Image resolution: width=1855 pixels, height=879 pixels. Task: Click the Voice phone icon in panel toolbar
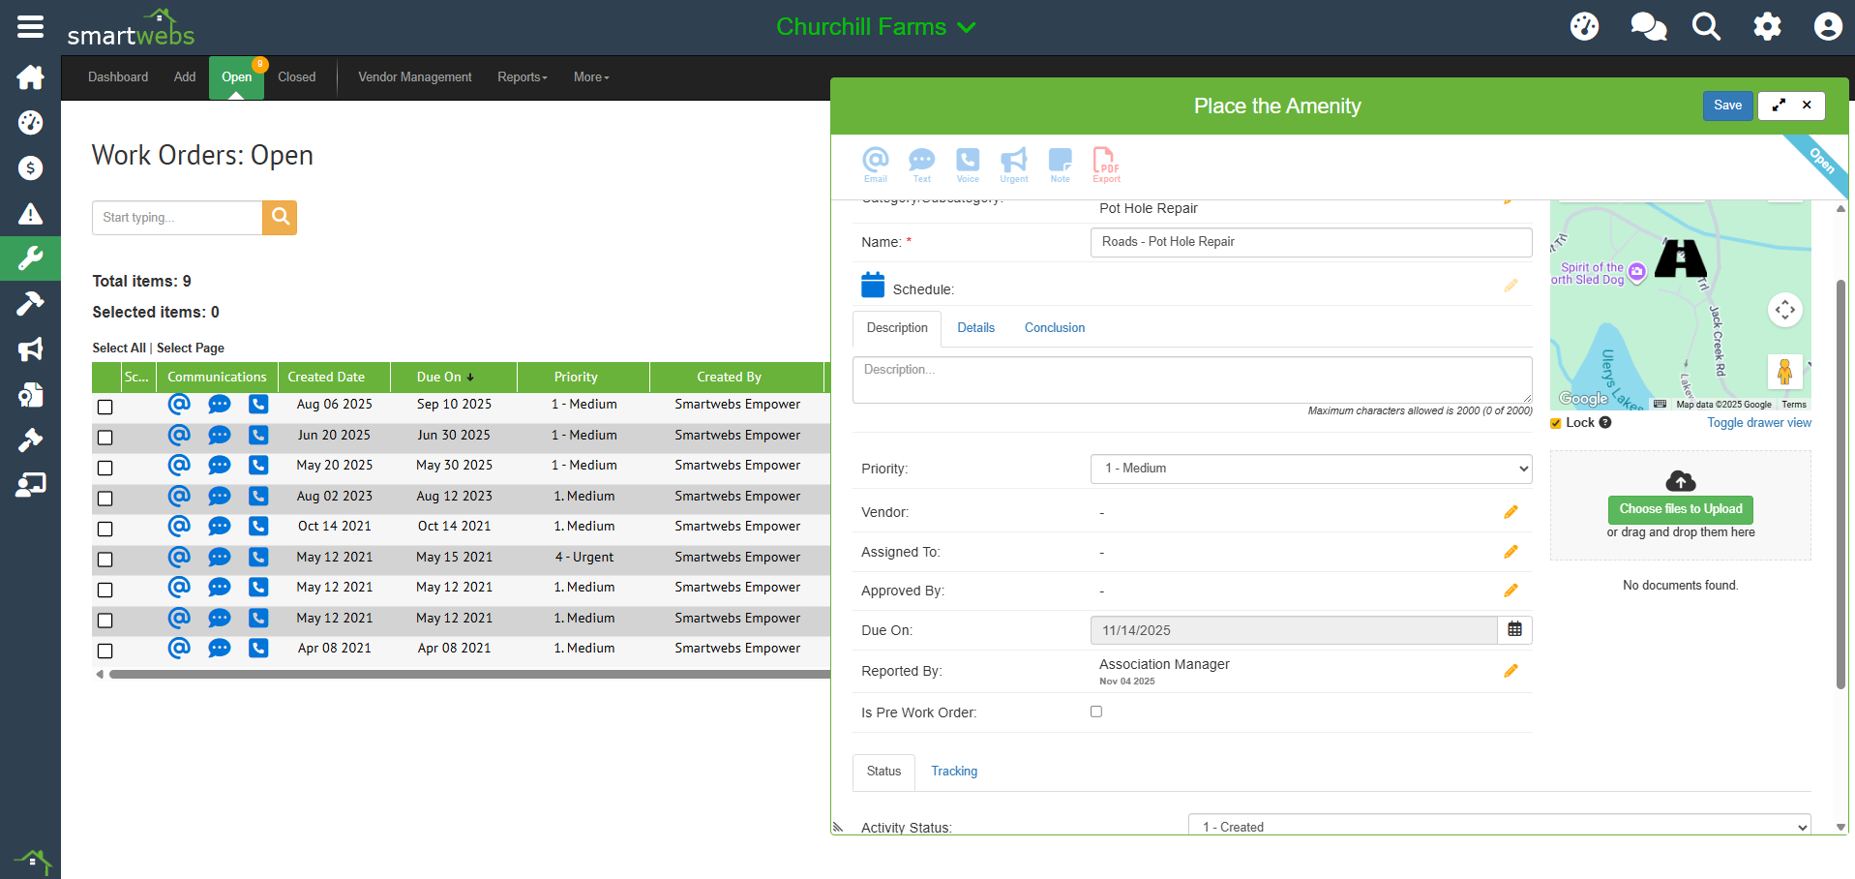tap(967, 163)
